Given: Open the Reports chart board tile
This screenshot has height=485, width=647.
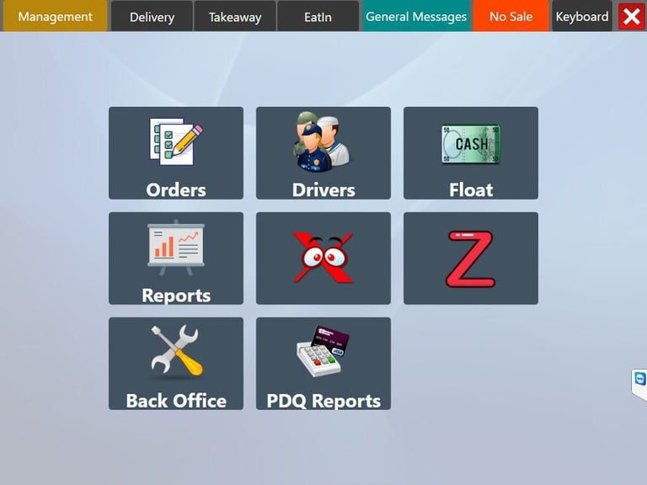Looking at the screenshot, I should coord(176,258).
